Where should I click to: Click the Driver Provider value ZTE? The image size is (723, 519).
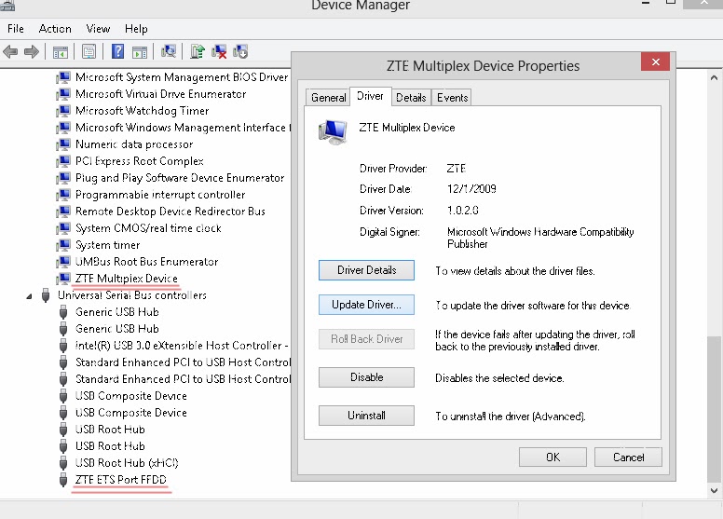456,169
